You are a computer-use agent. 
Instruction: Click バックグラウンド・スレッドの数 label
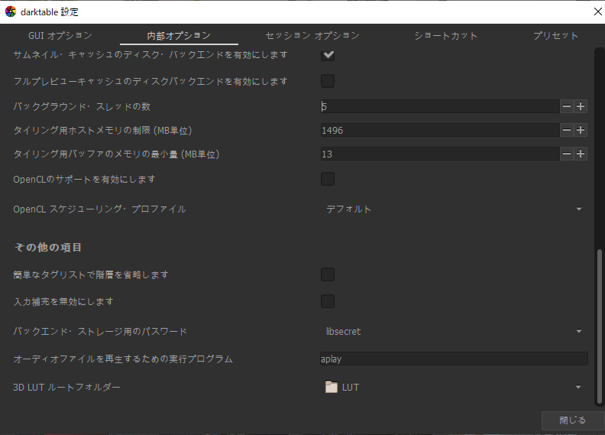(82, 106)
